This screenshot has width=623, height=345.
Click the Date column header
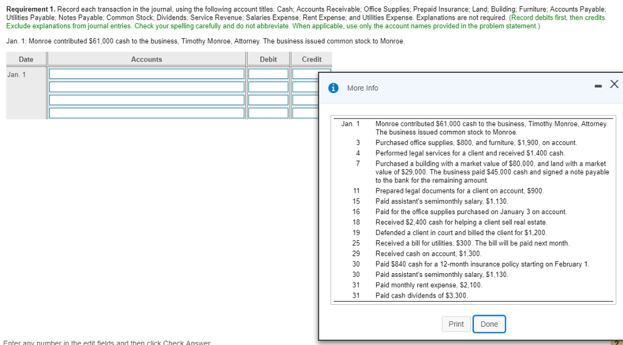tap(26, 59)
